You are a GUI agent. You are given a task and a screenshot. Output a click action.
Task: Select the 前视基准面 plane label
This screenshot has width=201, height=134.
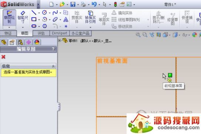pos(113,61)
